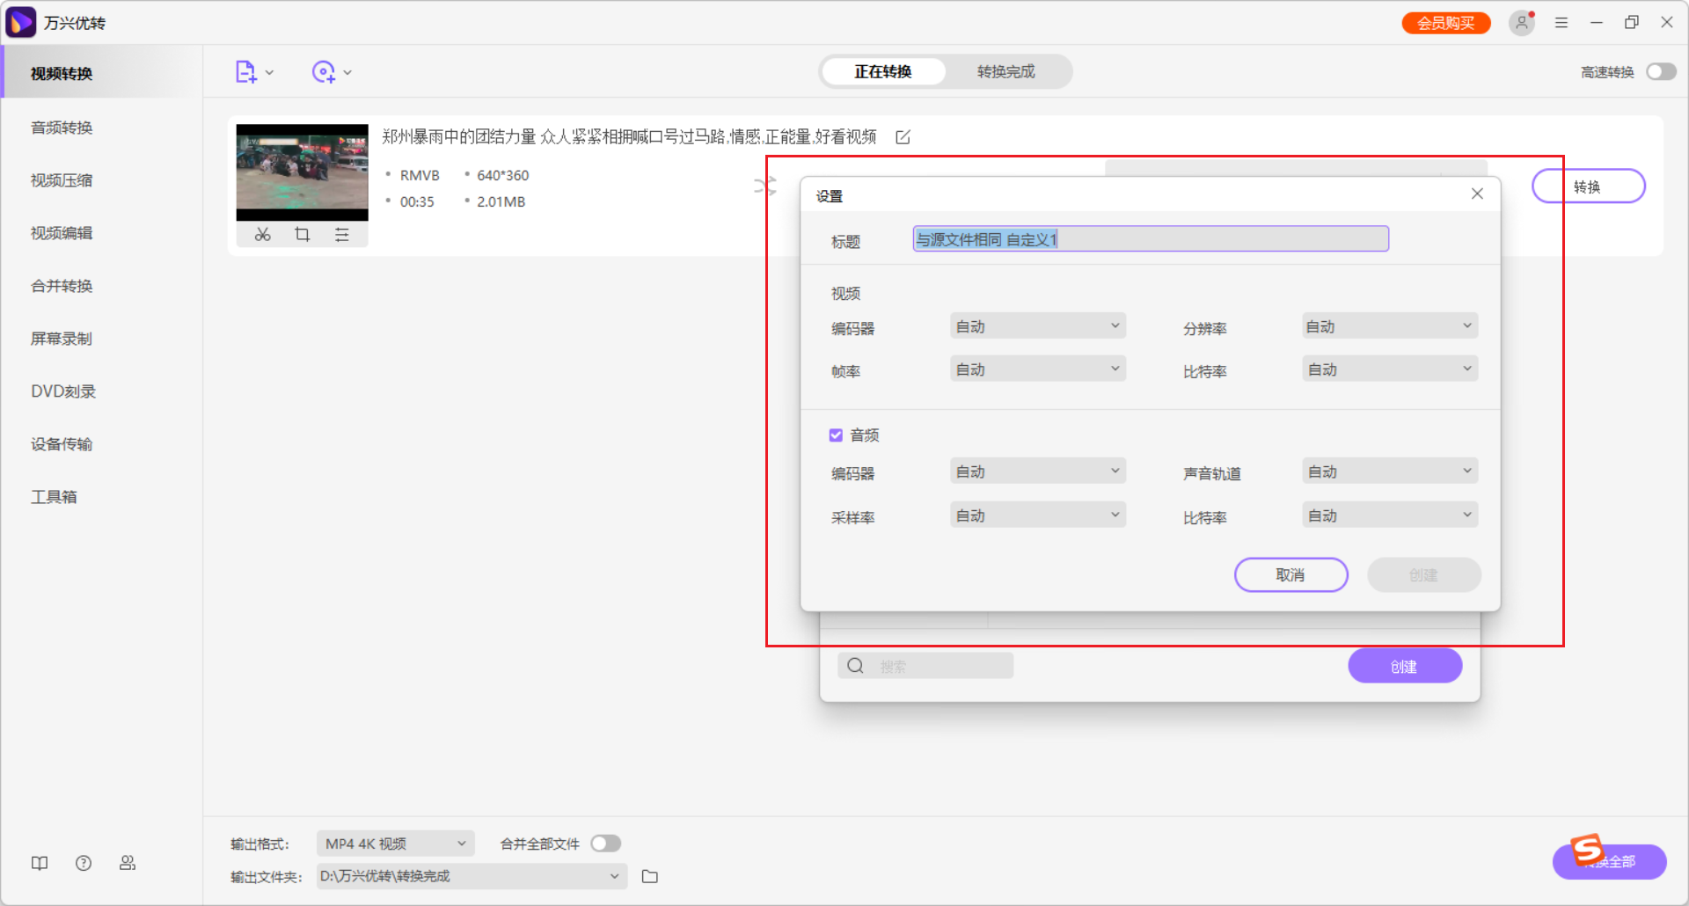Click the rename pencil icon beside the video title
Image resolution: width=1689 pixels, height=906 pixels.
tap(903, 137)
